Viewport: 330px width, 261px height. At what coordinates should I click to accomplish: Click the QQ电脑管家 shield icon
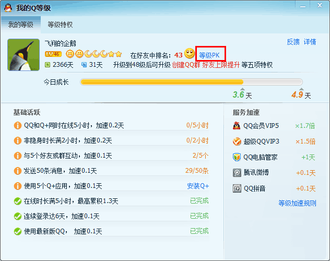coord(237,157)
